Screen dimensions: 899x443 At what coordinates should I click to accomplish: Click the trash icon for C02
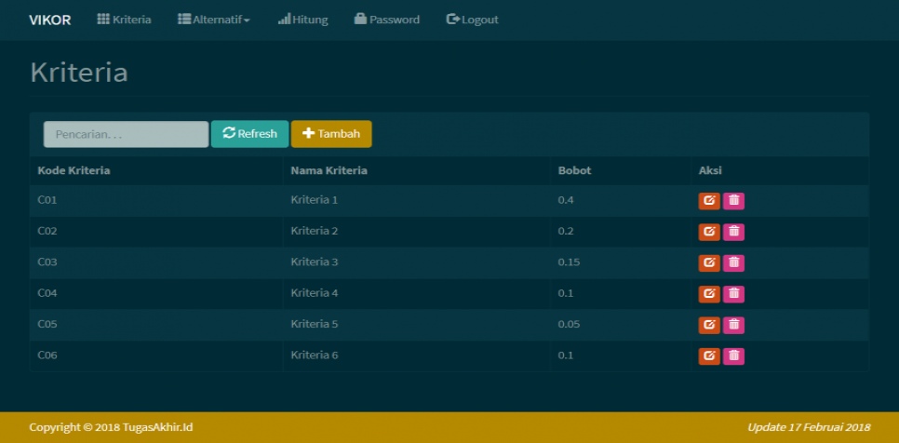point(733,232)
